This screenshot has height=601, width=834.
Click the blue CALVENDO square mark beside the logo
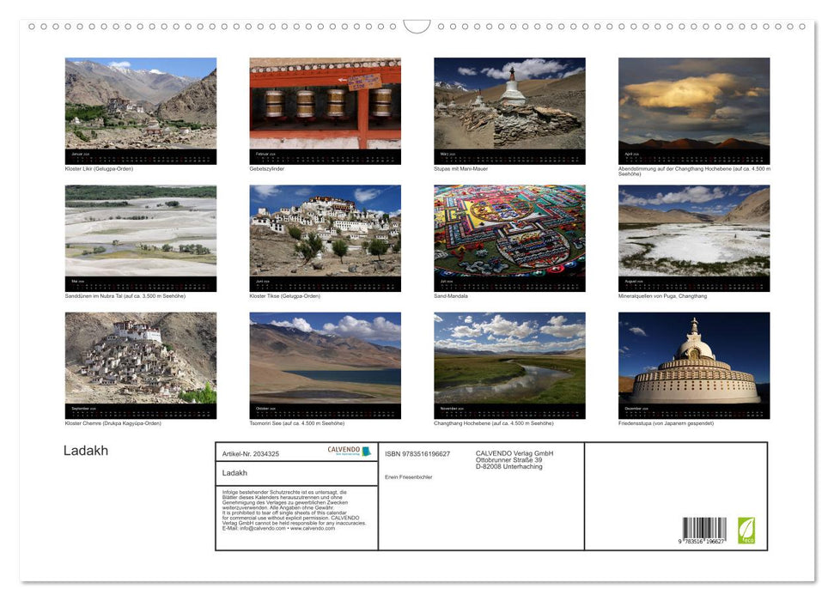[x=365, y=451]
